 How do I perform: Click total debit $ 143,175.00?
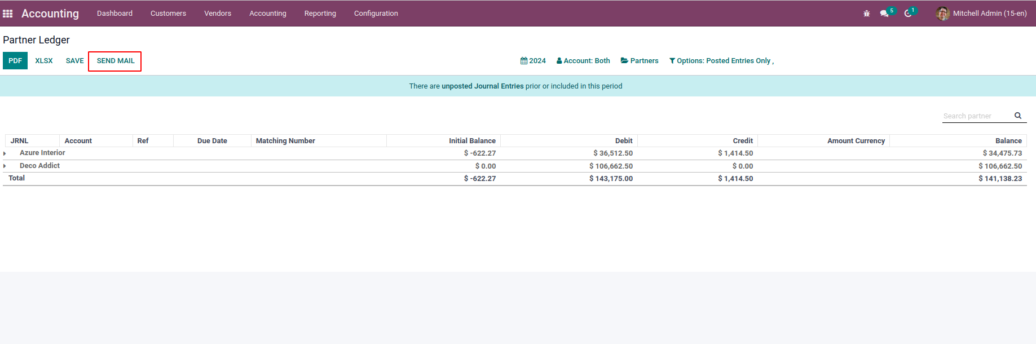pyautogui.click(x=611, y=179)
